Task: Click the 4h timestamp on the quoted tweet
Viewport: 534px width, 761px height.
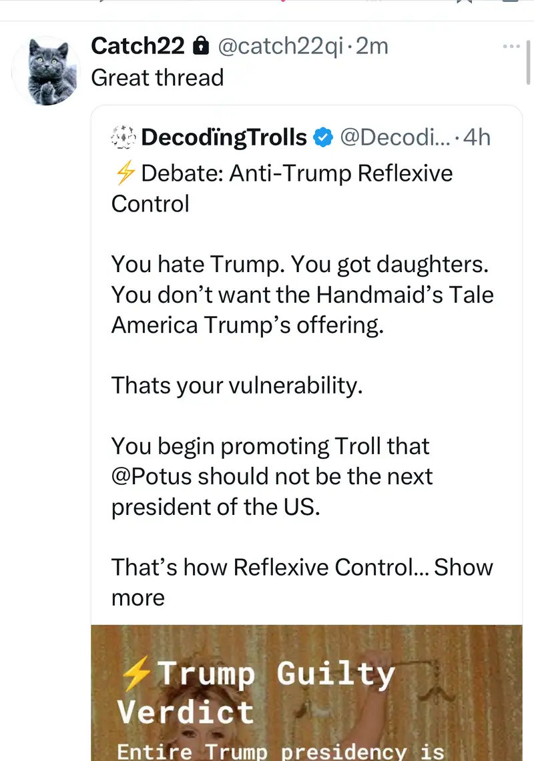Action: coord(477,137)
